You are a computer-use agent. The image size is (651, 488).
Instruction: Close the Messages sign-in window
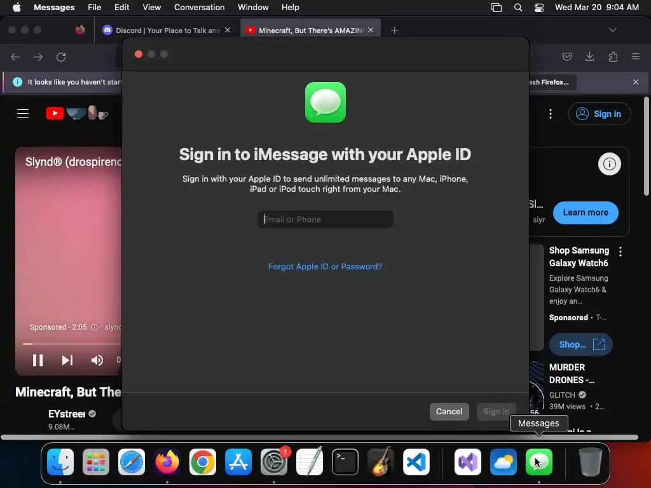click(x=139, y=55)
